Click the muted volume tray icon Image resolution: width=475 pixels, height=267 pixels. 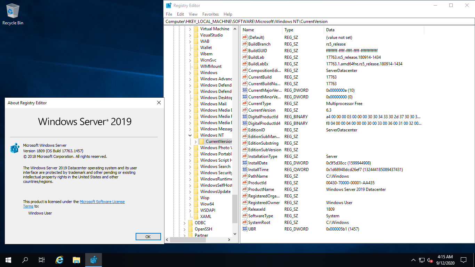pyautogui.click(x=430, y=260)
